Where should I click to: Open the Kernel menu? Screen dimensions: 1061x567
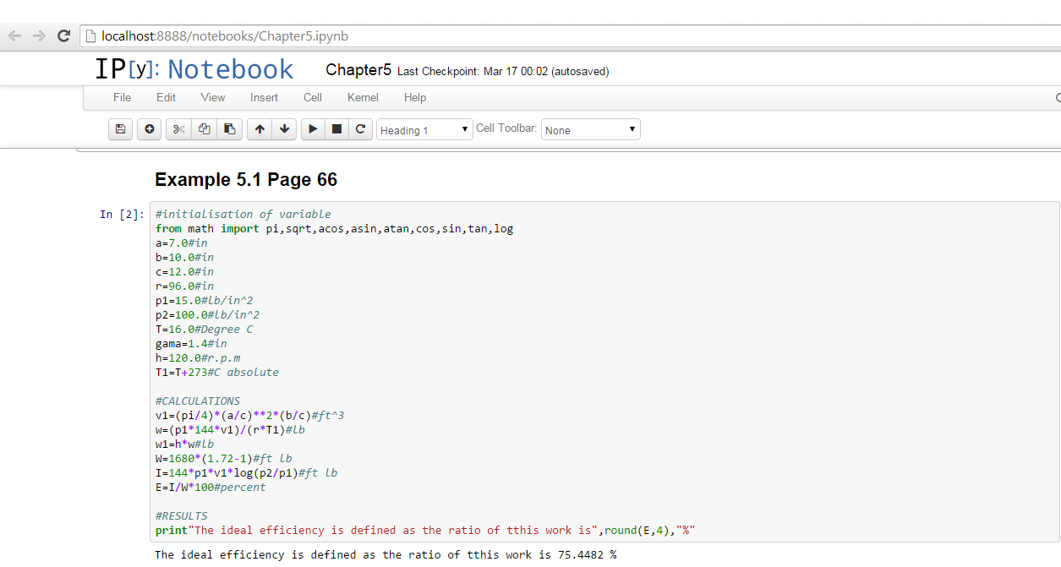(363, 97)
